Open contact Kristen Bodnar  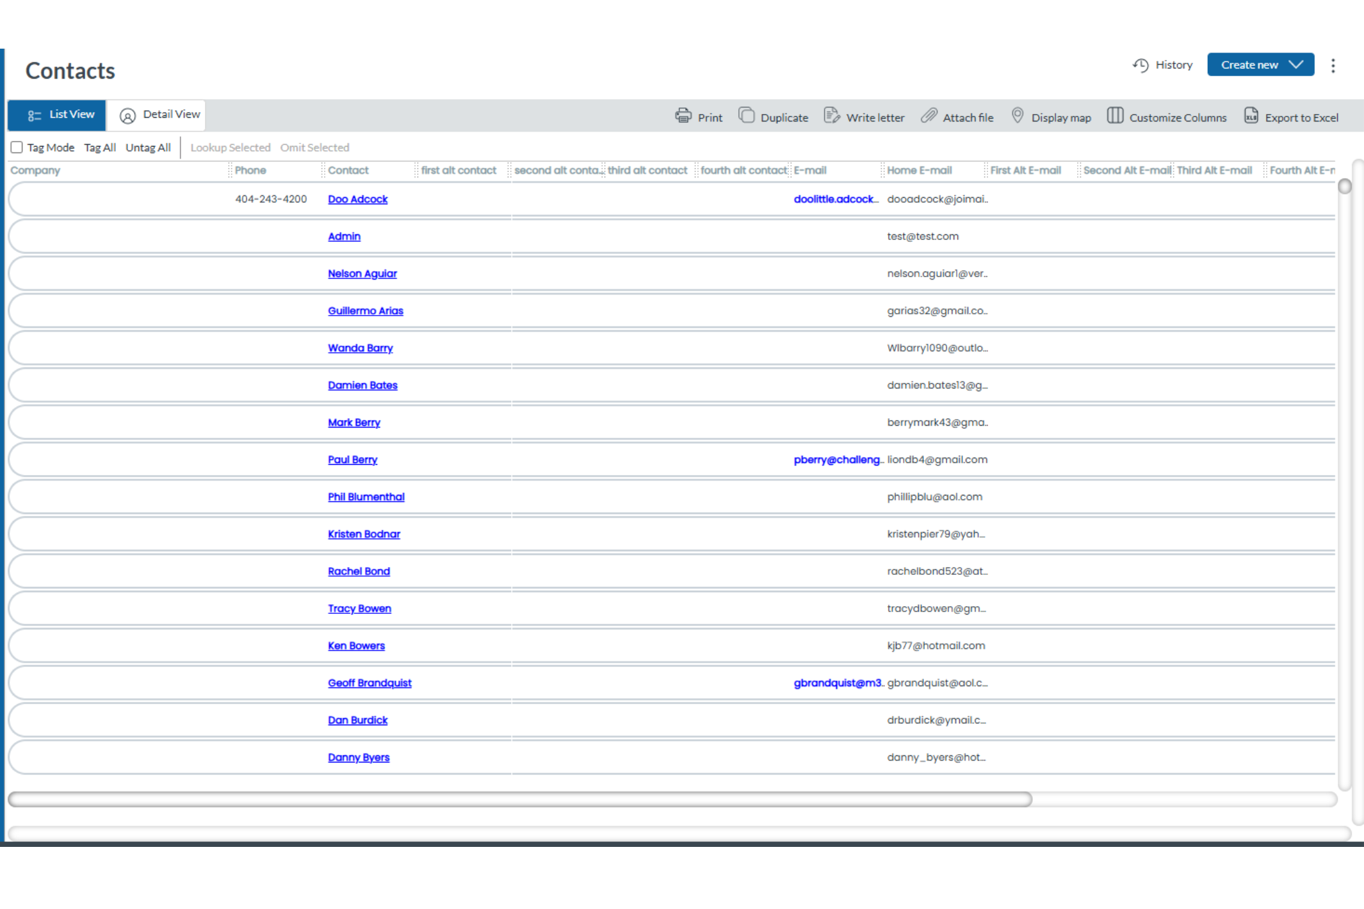[x=364, y=534]
